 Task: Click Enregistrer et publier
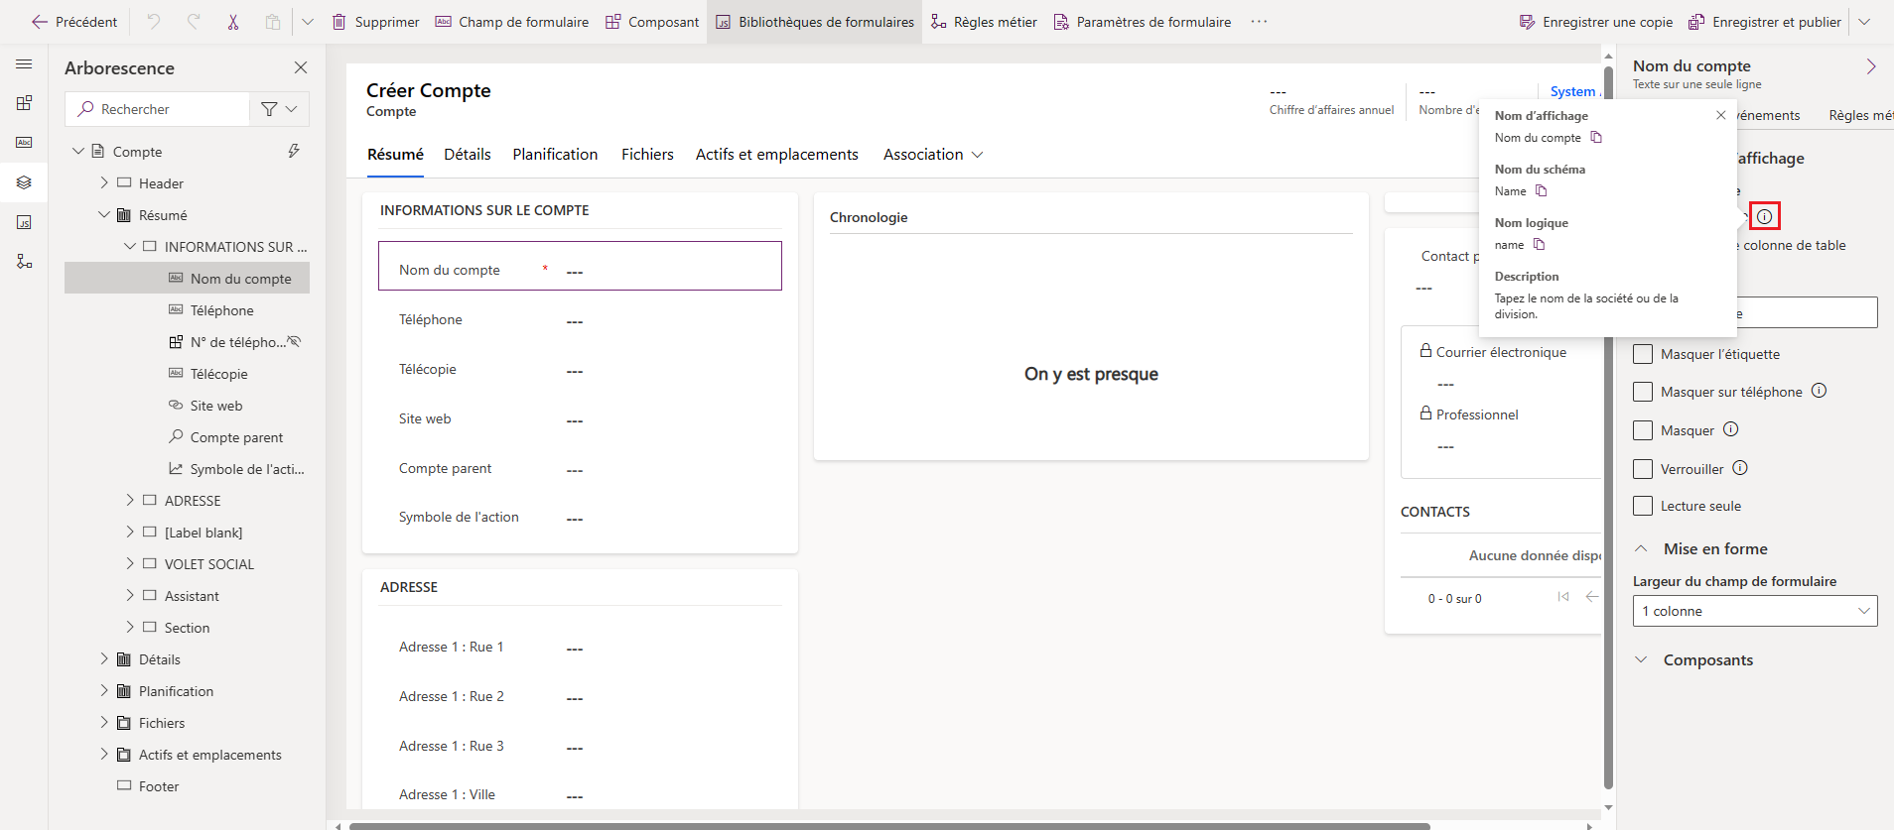pos(1765,22)
